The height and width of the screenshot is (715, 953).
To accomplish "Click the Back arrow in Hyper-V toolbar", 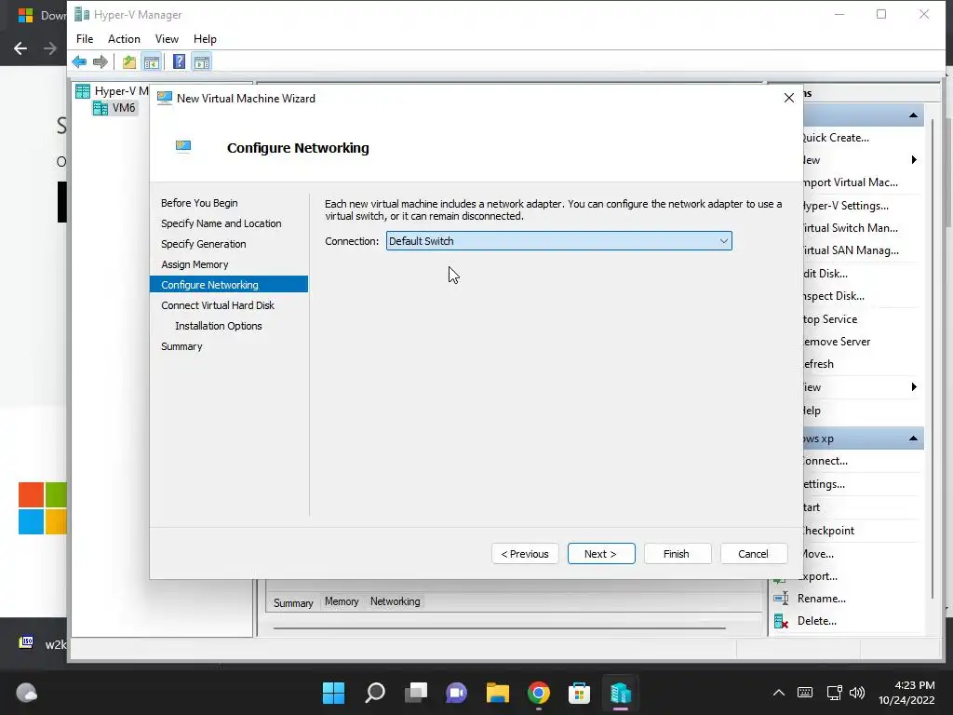I will click(79, 61).
